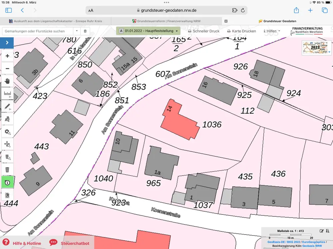Click the Schneller Druck button
This screenshot has width=333, height=249.
point(203,31)
